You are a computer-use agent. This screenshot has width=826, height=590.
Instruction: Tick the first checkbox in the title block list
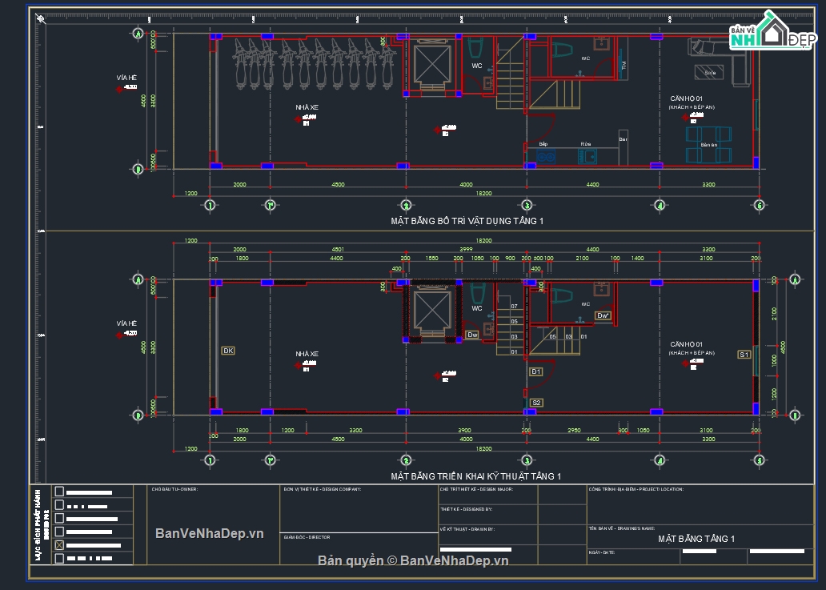(58, 492)
